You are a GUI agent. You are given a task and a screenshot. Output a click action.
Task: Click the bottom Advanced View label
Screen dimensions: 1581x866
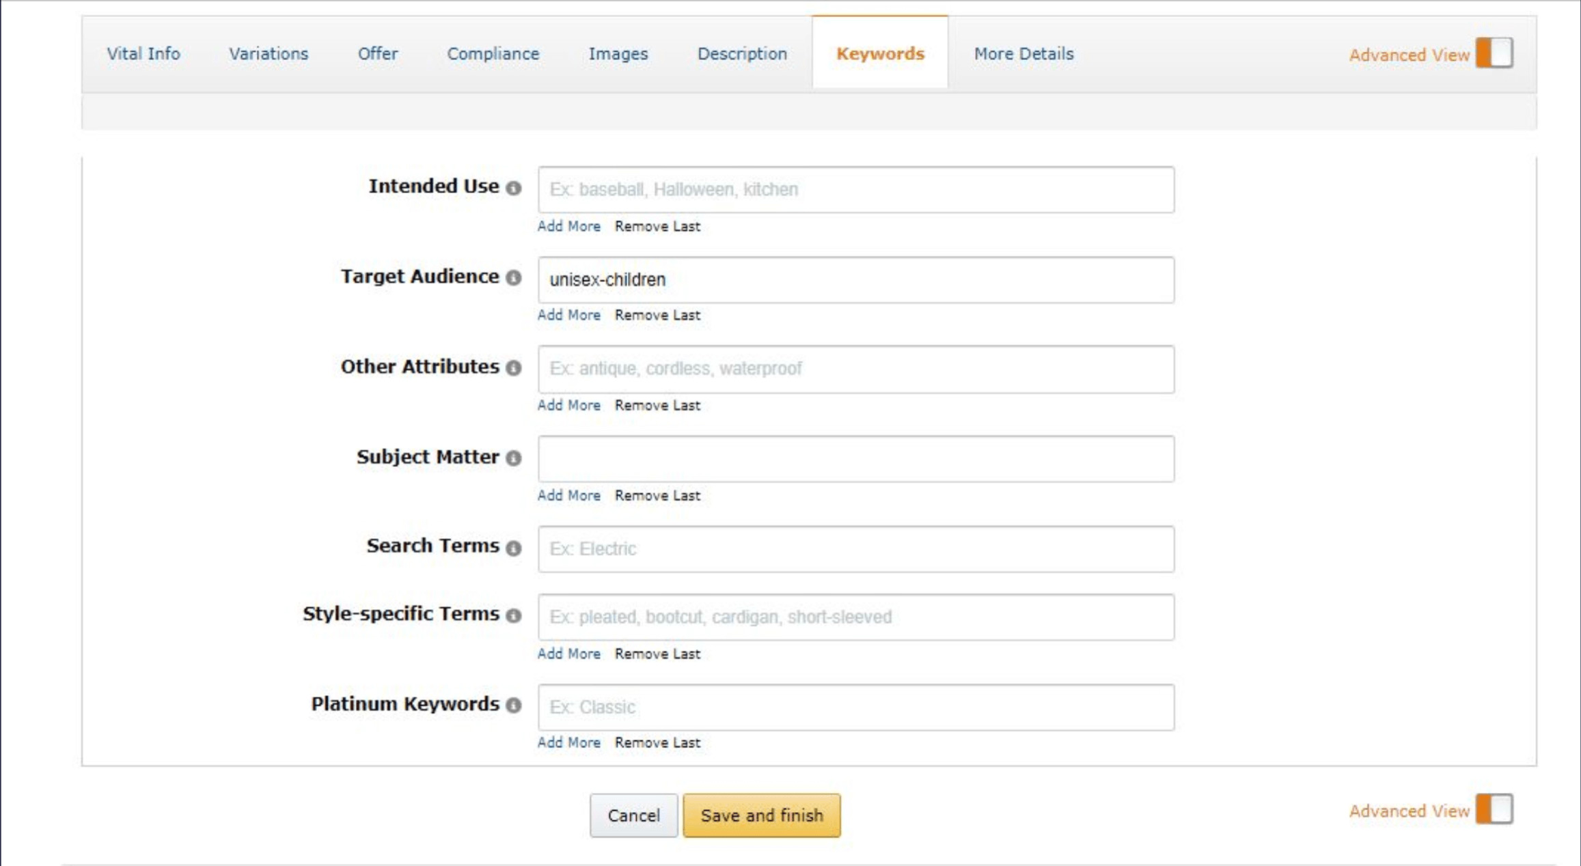(x=1409, y=811)
